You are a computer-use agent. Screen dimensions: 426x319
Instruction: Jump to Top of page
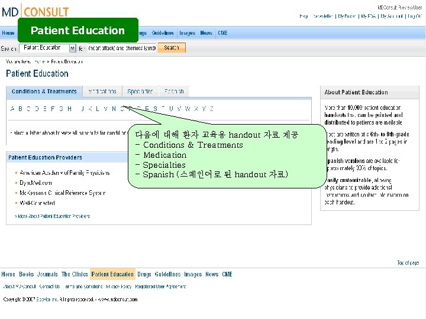(x=408, y=262)
